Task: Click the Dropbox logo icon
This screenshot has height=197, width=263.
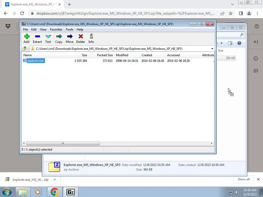Action: 8,26
